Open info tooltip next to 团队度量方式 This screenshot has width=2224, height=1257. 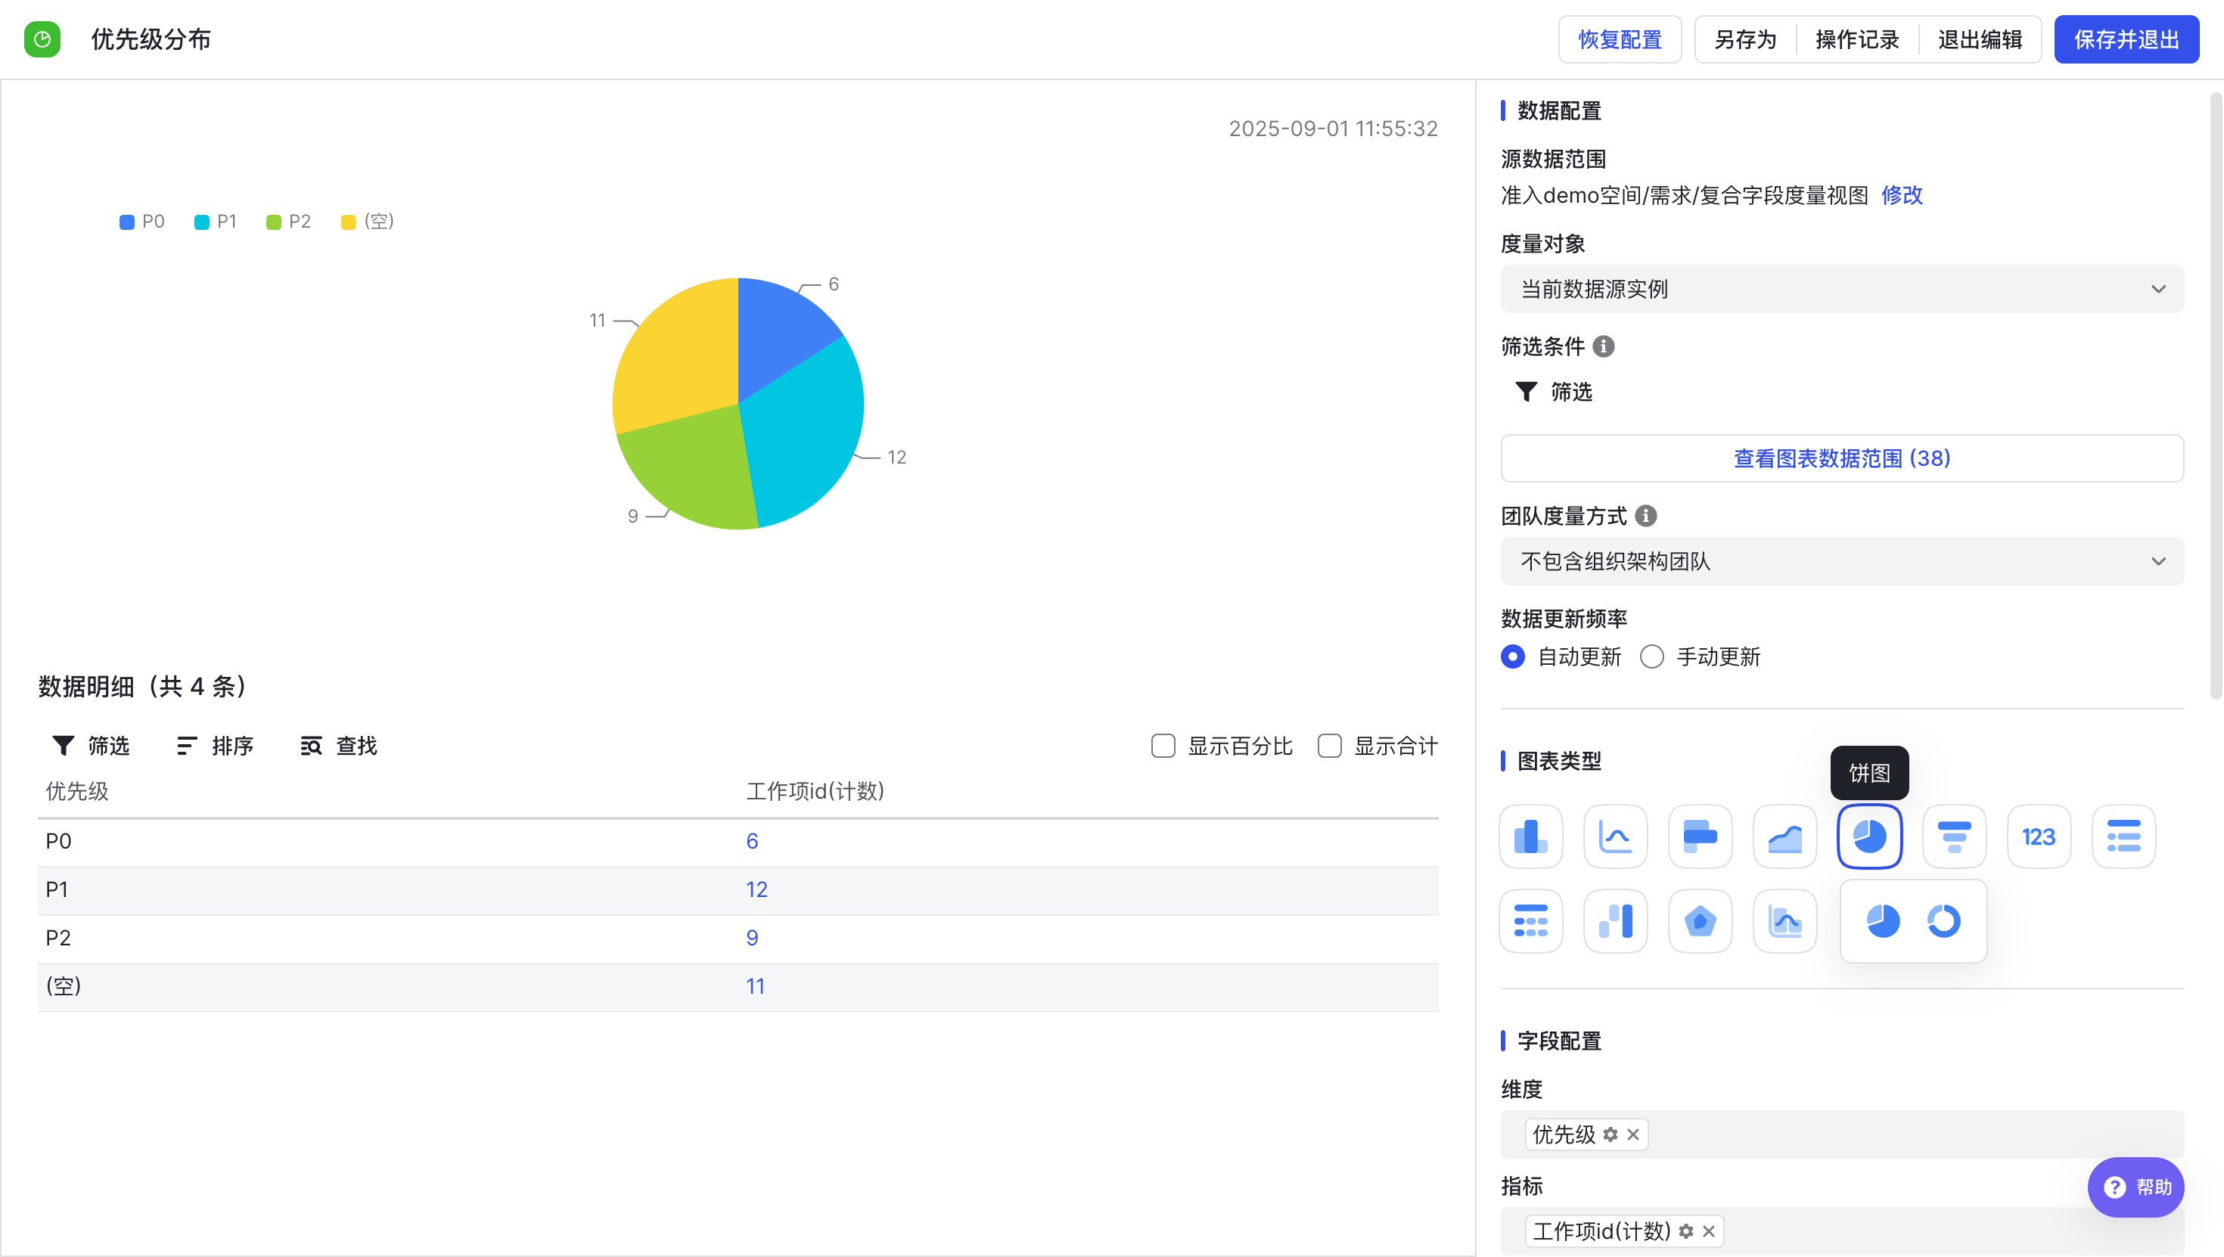[x=1645, y=515]
